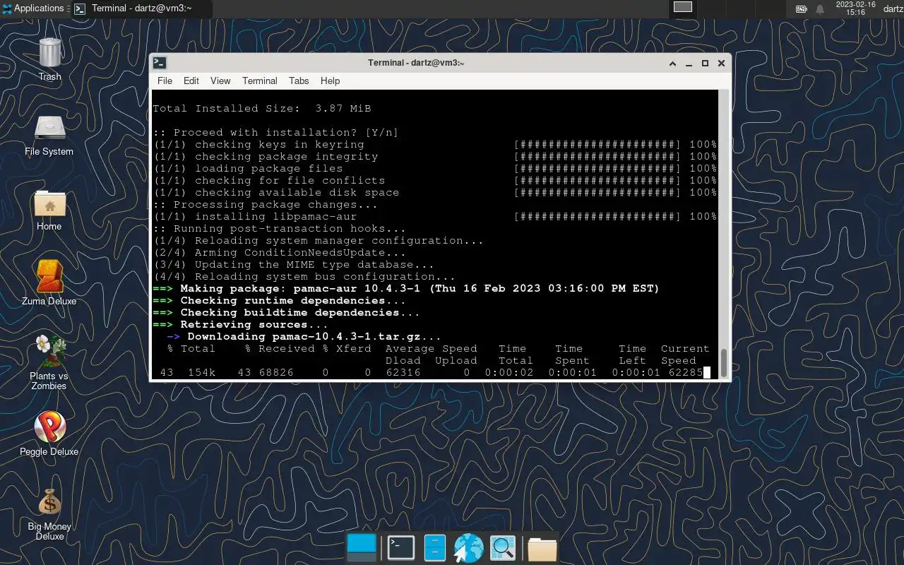Viewport: 904px width, 565px height.
Task: Open the Terminal menu in menu bar
Action: (x=260, y=81)
